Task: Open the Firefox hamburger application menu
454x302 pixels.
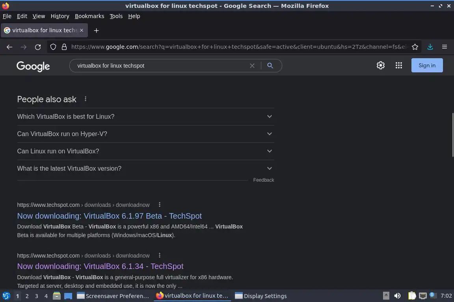Action: pyautogui.click(x=445, y=47)
